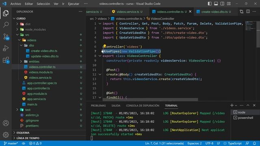Collapse the videos folder
This screenshot has height=146, width=260.
[x=19, y=40]
